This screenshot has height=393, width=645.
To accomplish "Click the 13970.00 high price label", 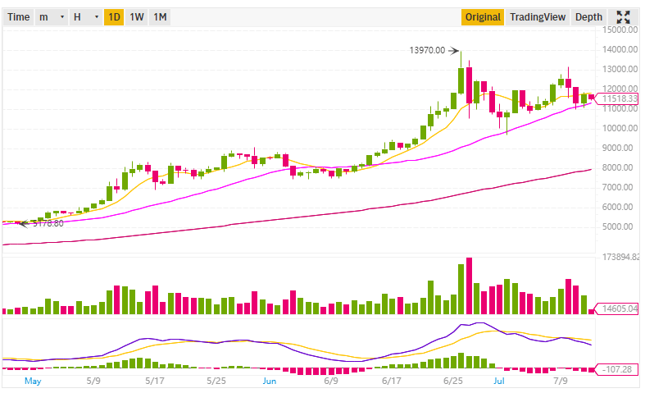I will 427,50.
